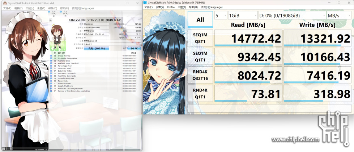Click transfer mode field PCIe 5.0 x4
Image resolution: width=354 pixels, height=152 pixels.
click(97, 34)
